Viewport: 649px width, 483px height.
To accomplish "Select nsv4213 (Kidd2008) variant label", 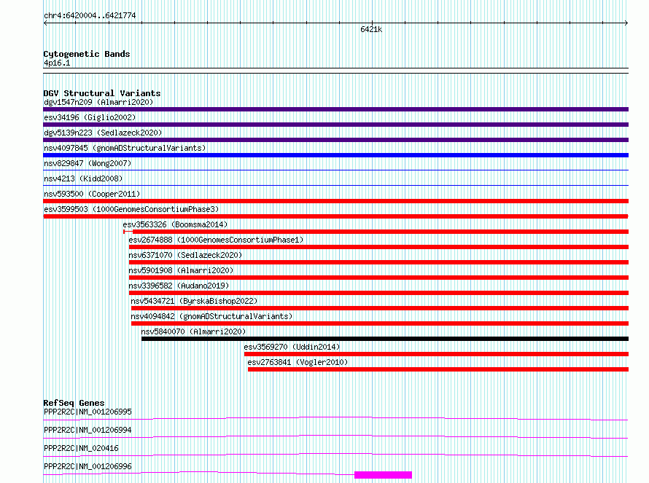I will 83,178.
